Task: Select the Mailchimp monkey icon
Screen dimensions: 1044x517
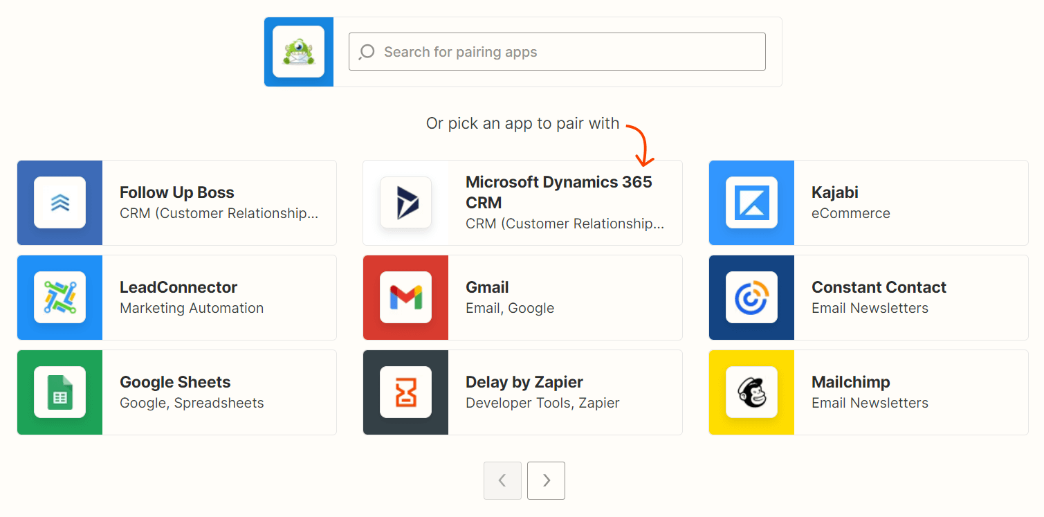Action: pyautogui.click(x=751, y=392)
